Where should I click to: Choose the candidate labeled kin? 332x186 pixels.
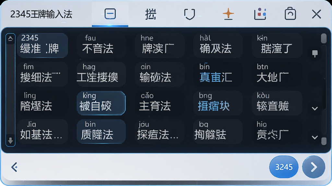277,45
